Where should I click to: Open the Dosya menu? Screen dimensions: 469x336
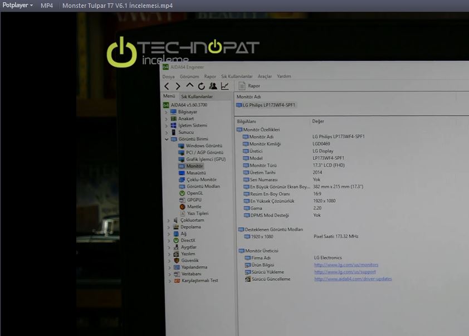[x=168, y=76]
